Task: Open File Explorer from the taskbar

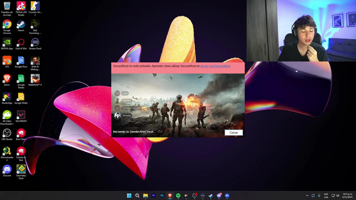Action: tap(145, 196)
